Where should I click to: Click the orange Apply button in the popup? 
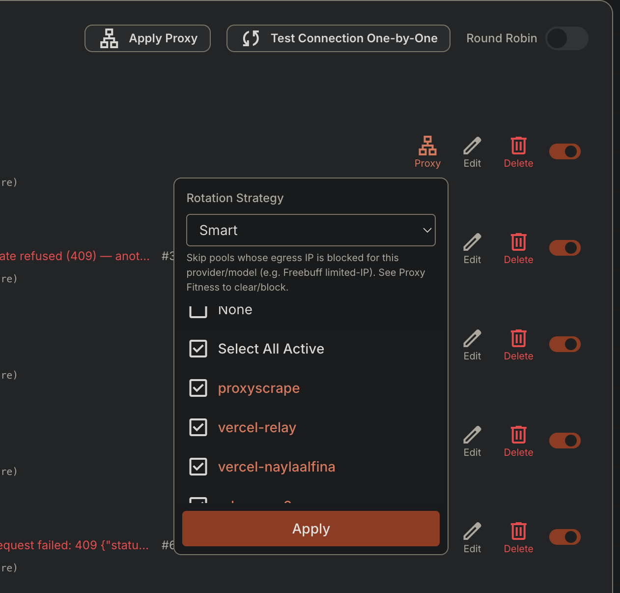click(x=311, y=529)
